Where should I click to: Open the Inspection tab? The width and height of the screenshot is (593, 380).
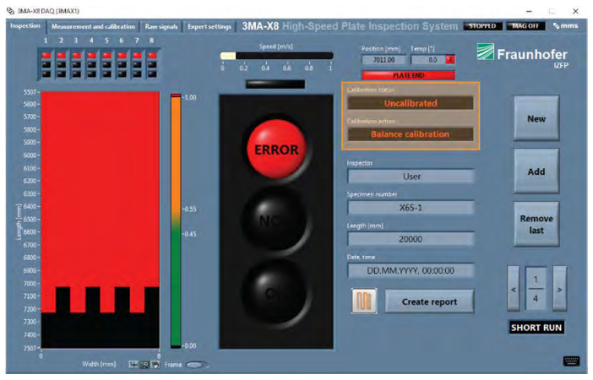pos(25,26)
